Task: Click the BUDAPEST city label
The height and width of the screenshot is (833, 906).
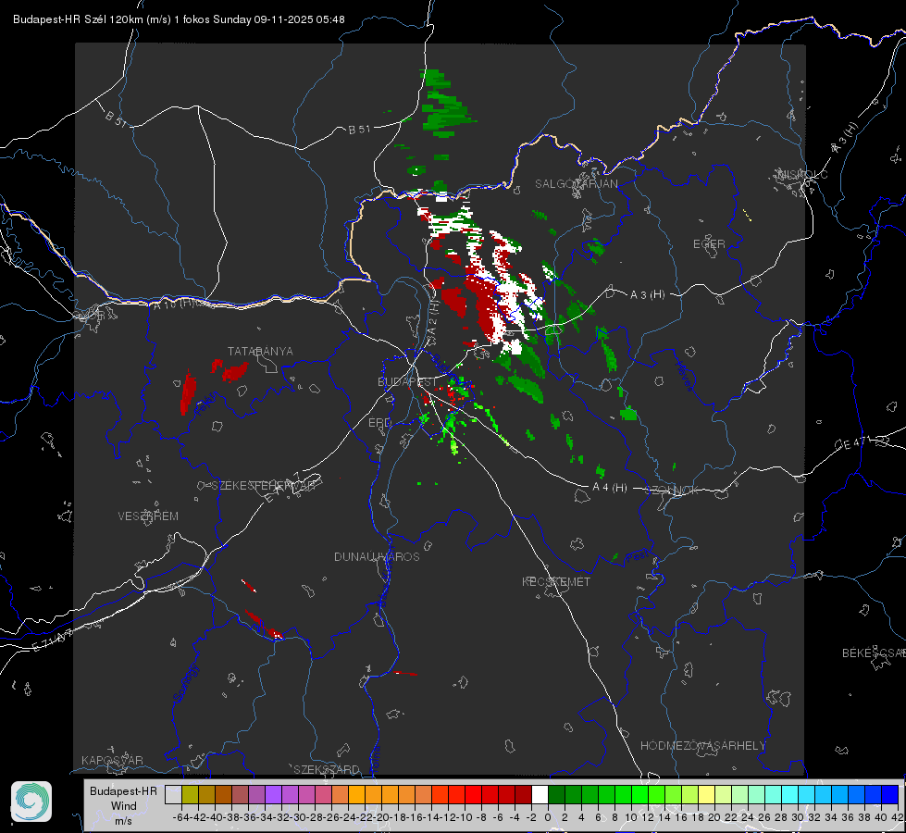Action: 407,381
